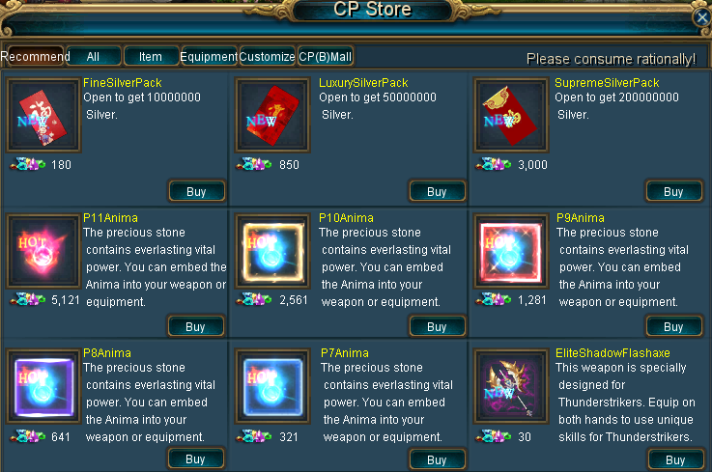
Task: Buy the SupremeSilverPack for 3,000
Action: point(674,191)
